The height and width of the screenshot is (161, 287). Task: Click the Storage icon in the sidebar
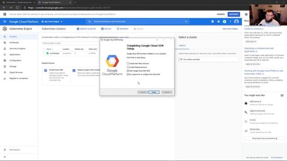[x=5, y=67]
